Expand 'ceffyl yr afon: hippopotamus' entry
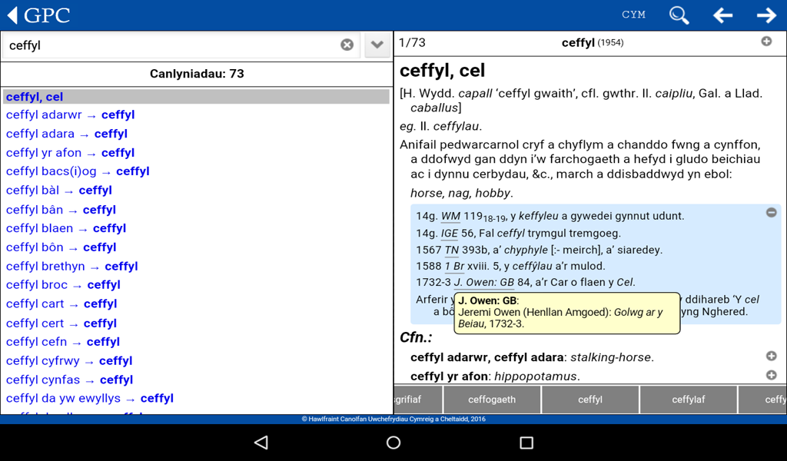Image resolution: width=787 pixels, height=461 pixels. (771, 376)
